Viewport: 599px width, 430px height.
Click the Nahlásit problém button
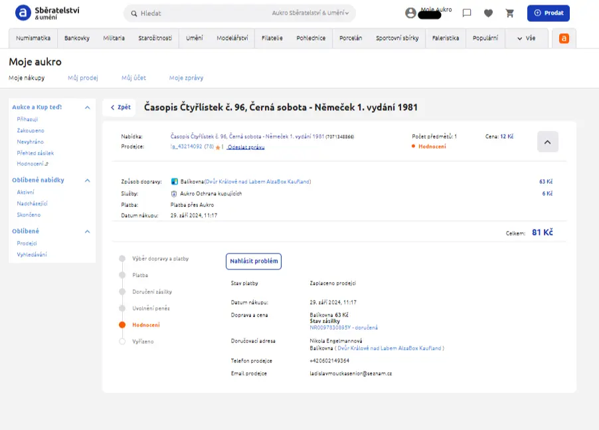pyautogui.click(x=254, y=261)
